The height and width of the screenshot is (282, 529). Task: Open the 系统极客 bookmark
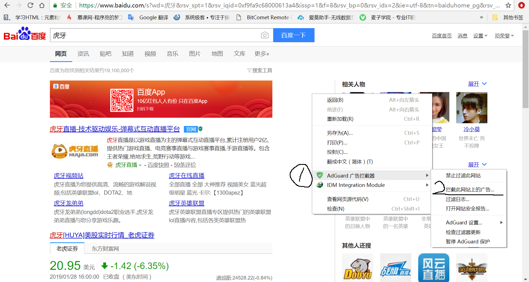click(x=202, y=17)
